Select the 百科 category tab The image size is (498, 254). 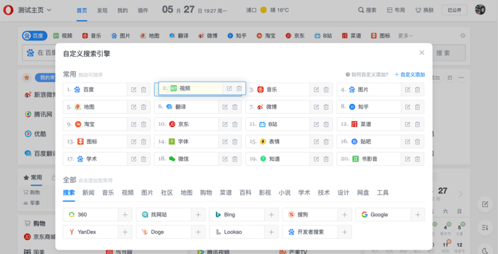click(245, 193)
